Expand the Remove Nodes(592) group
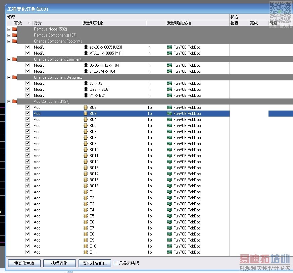Viewport: 293px width, 273px height. [9, 29]
